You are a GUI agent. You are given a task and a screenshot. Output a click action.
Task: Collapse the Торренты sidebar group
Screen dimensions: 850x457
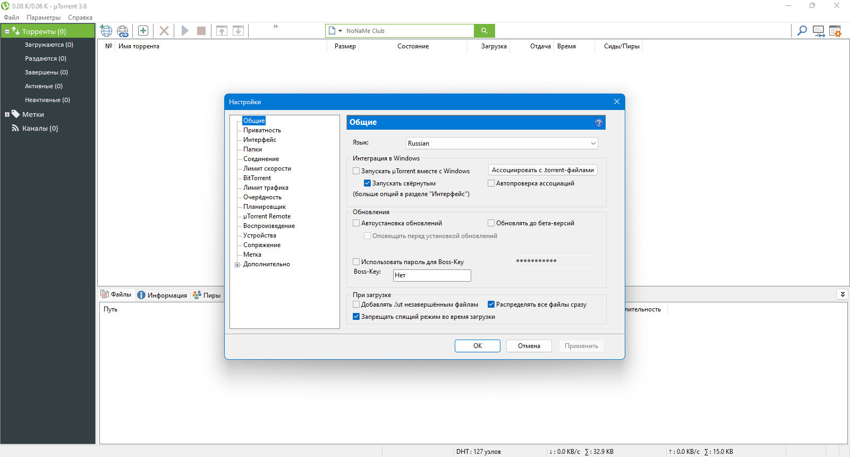7,32
